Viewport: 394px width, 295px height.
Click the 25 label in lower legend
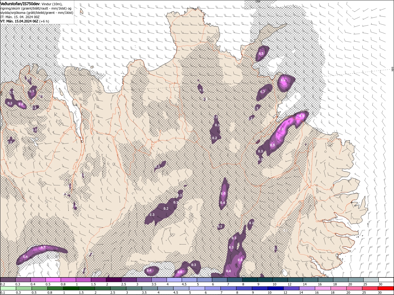364,293
